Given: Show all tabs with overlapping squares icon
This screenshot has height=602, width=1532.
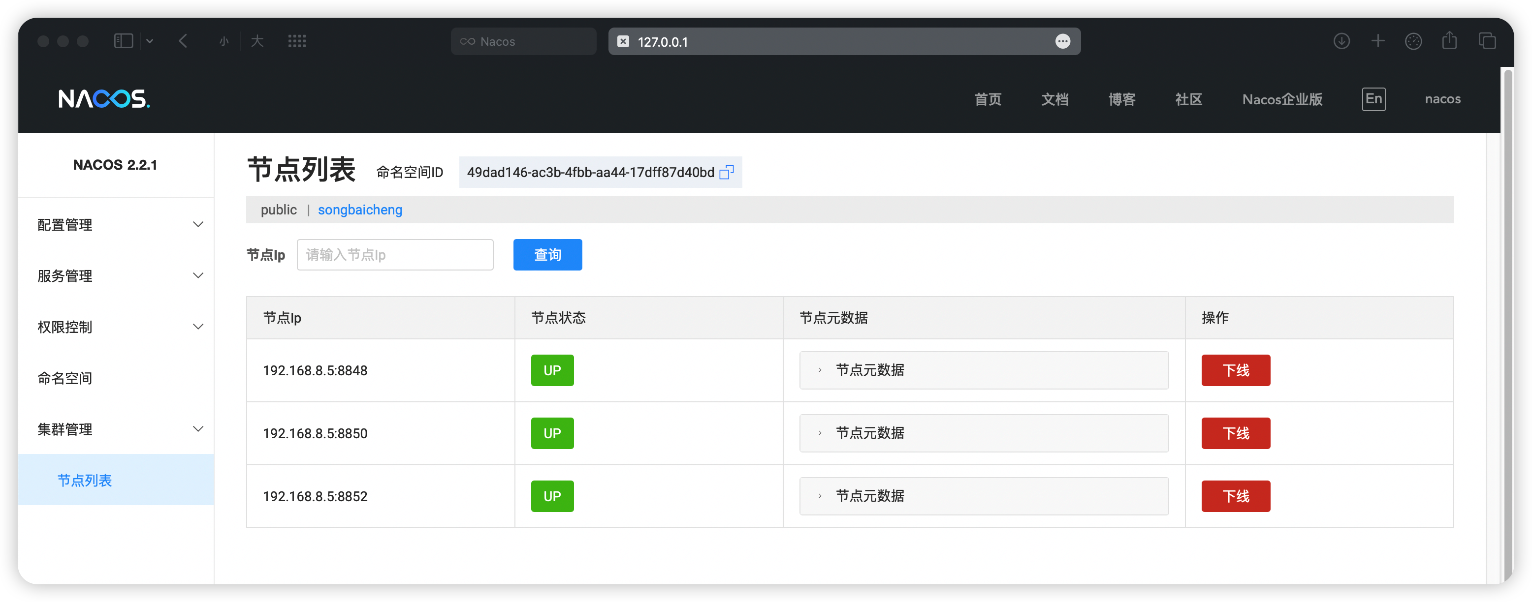Looking at the screenshot, I should (x=1487, y=41).
